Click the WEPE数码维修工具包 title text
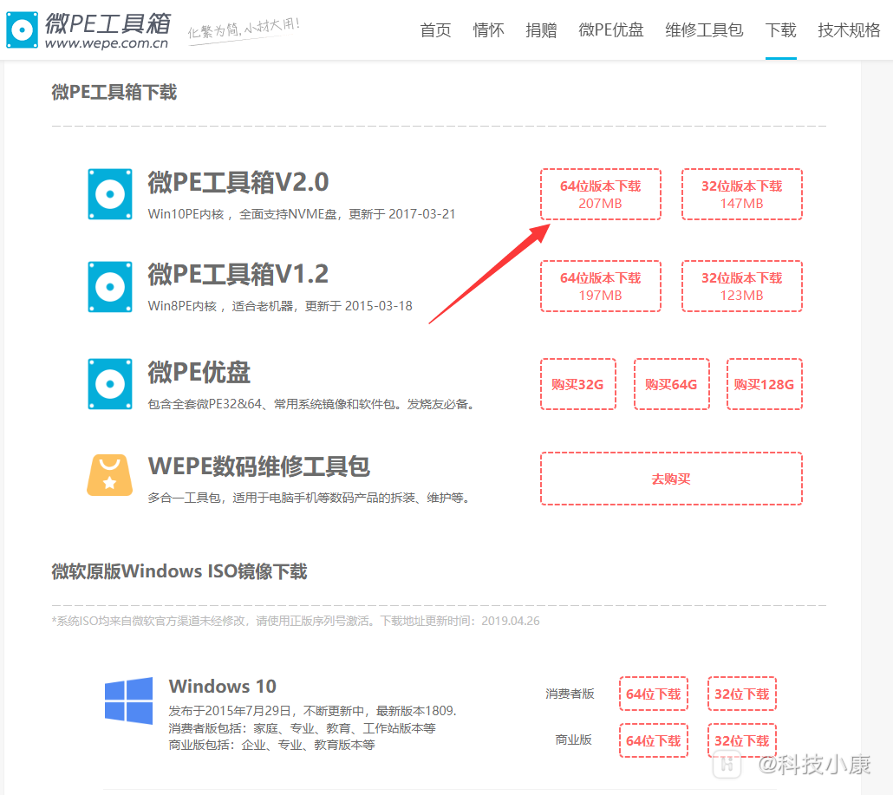The image size is (893, 795). [259, 466]
